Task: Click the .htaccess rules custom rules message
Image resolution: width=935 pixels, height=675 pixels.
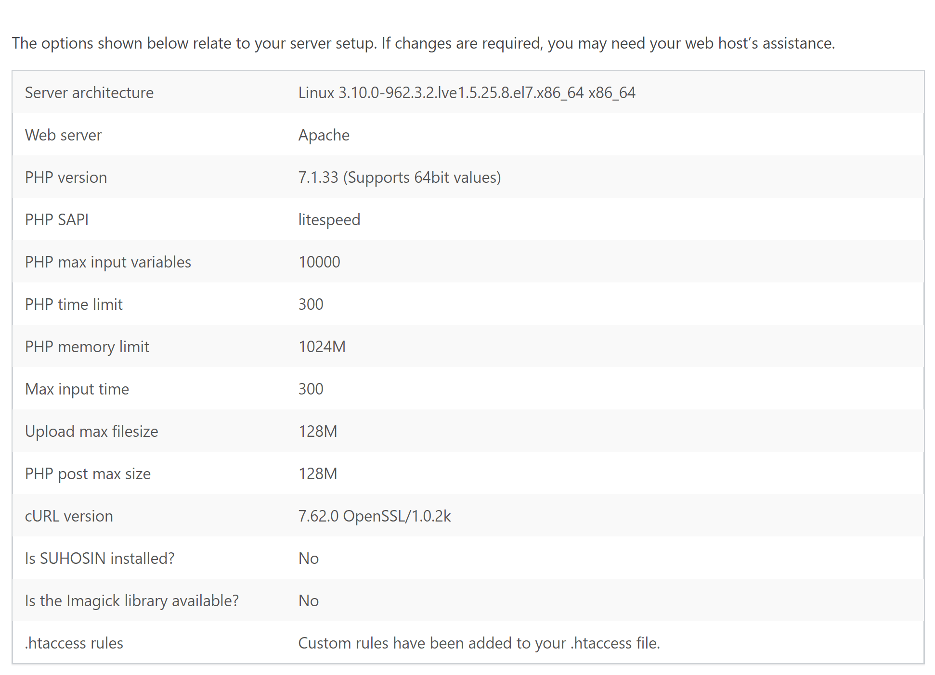Action: pos(479,643)
